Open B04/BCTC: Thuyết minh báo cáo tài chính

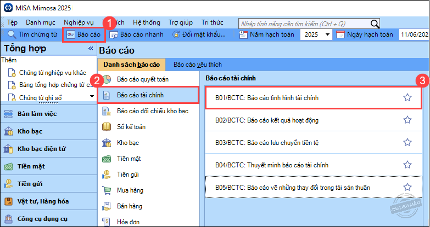(x=314, y=165)
